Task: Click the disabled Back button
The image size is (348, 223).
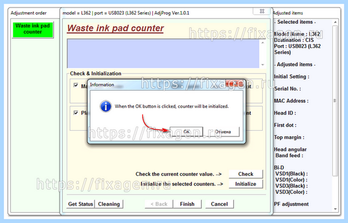Action: coord(159,204)
